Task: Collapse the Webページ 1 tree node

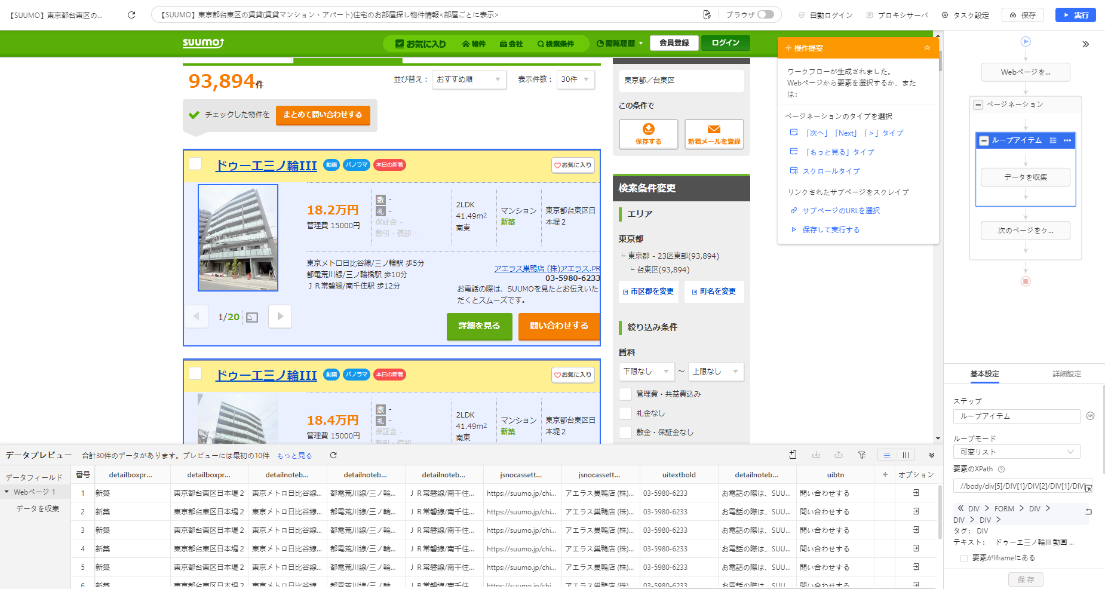Action: (7, 492)
